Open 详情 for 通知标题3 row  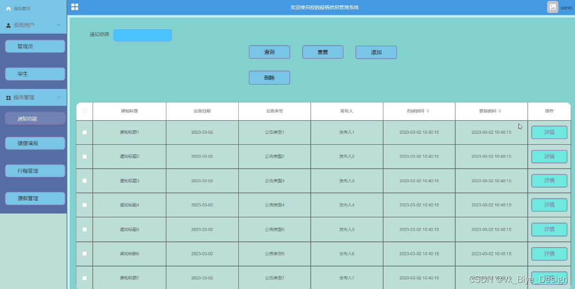(x=549, y=181)
